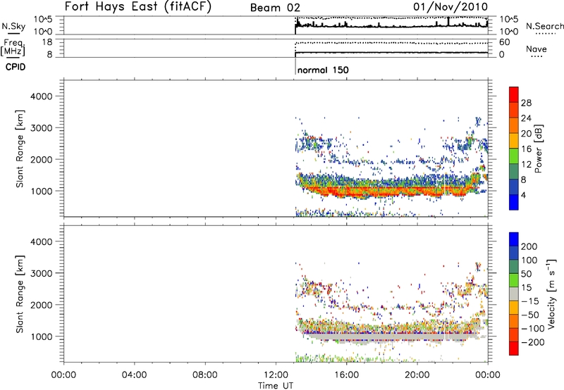Image resolution: width=564 pixels, height=390 pixels.
Task: Click the "16:00" time tick label
Action: tap(347, 375)
